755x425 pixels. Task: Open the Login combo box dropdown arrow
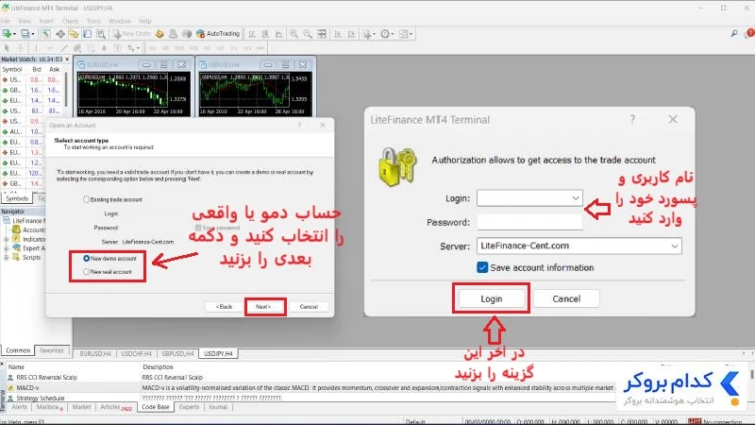[576, 198]
